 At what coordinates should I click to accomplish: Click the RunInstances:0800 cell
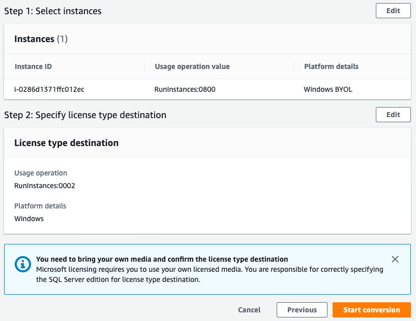point(185,89)
